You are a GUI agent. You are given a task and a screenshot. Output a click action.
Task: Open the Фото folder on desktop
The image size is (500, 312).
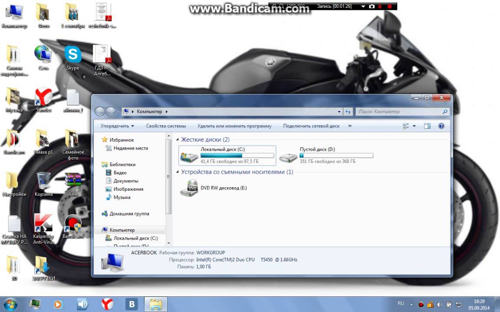[x=43, y=16]
